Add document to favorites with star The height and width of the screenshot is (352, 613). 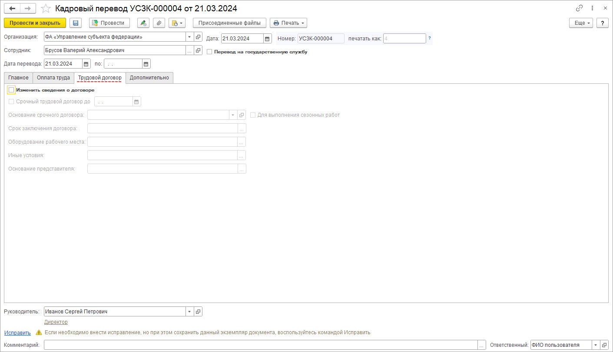[46, 8]
